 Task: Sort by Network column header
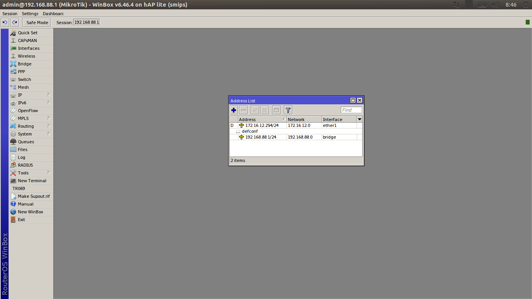(x=304, y=120)
